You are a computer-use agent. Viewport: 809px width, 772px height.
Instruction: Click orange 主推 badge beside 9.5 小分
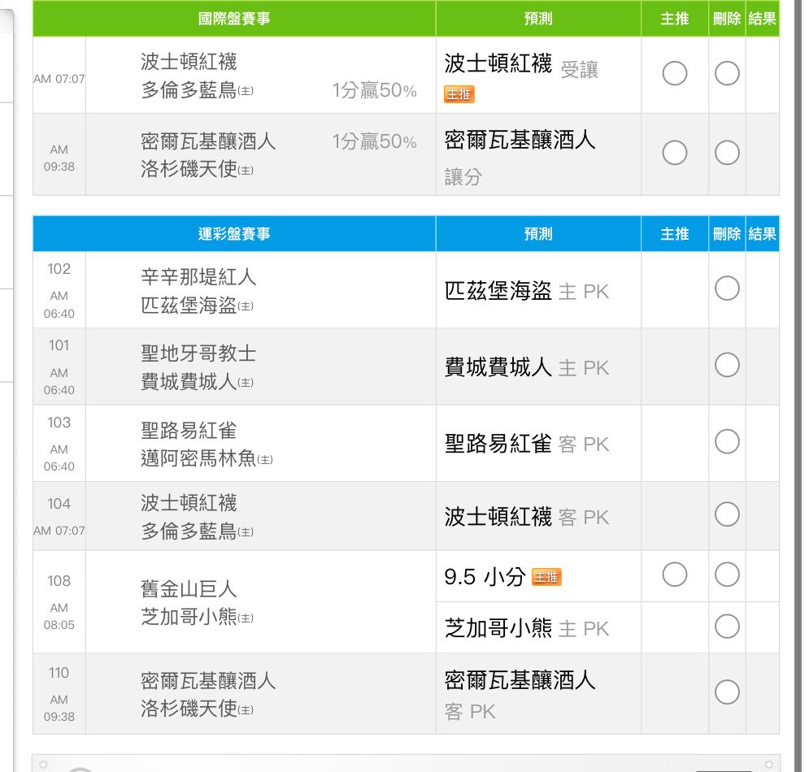pyautogui.click(x=546, y=577)
